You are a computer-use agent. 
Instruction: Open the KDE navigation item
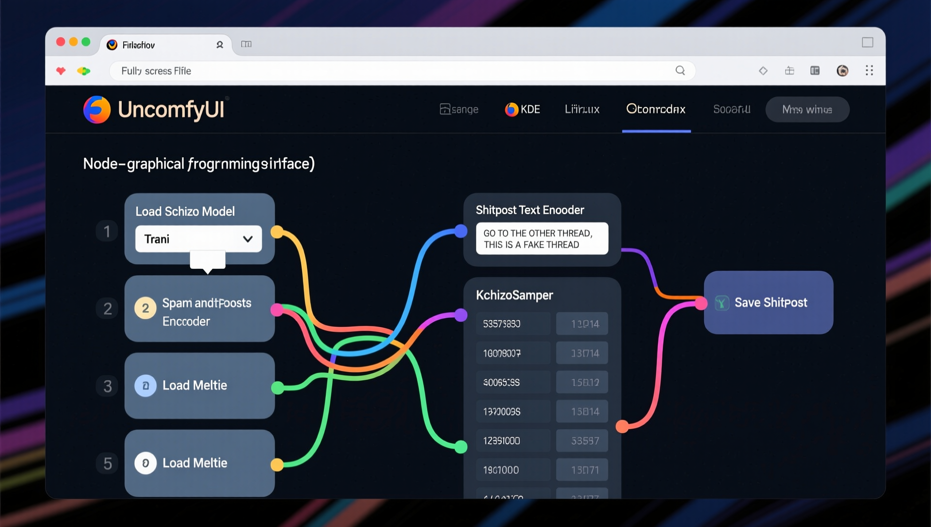click(x=522, y=109)
